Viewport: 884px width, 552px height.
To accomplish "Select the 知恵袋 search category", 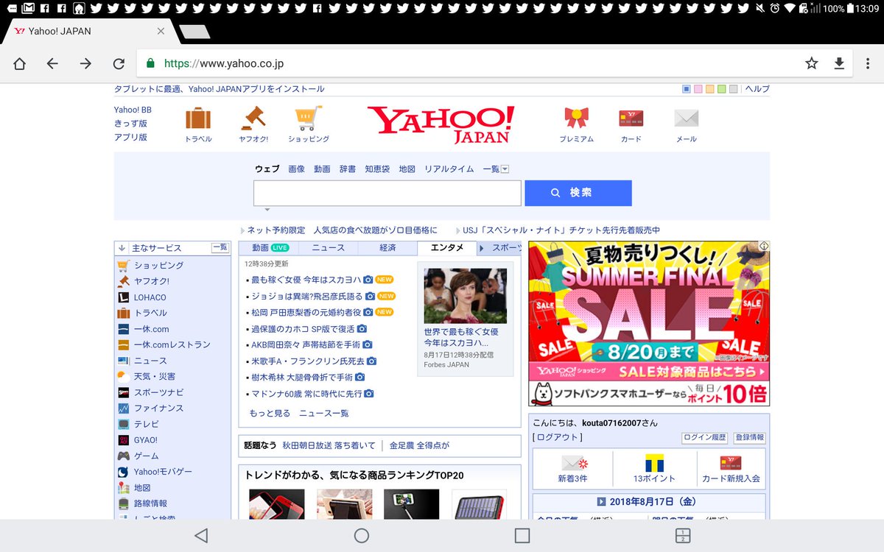I will pyautogui.click(x=377, y=169).
